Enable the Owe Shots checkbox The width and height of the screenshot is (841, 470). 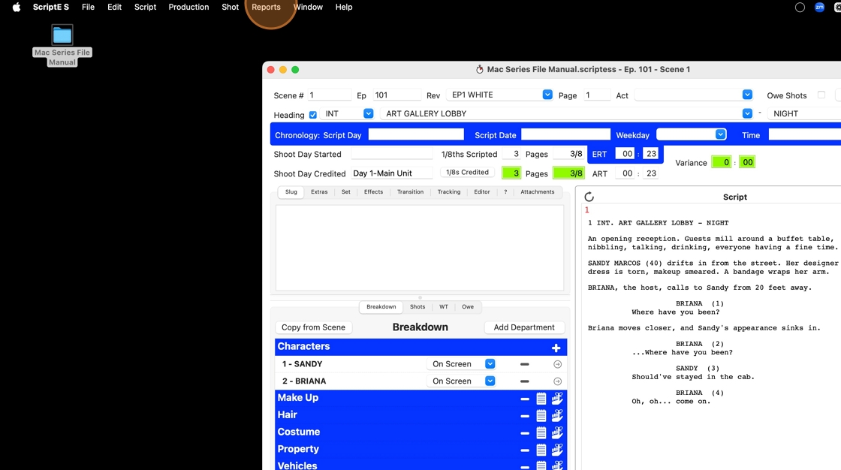coord(821,95)
